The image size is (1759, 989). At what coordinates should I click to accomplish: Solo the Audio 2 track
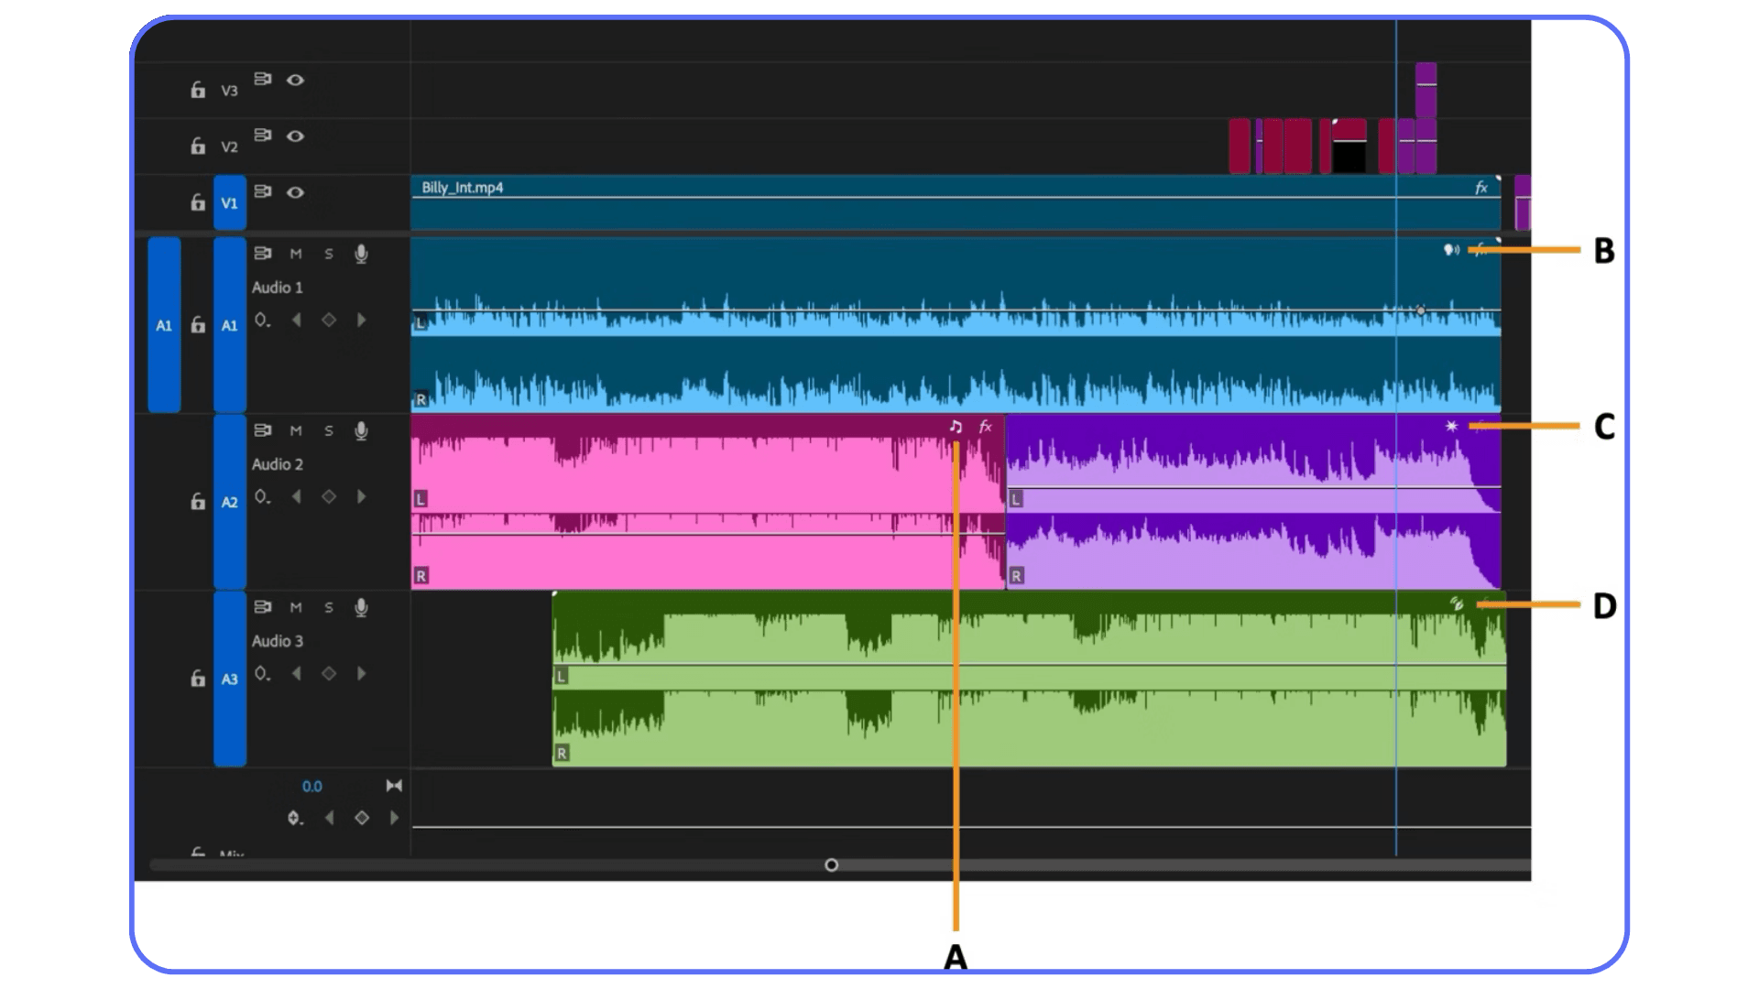[327, 430]
